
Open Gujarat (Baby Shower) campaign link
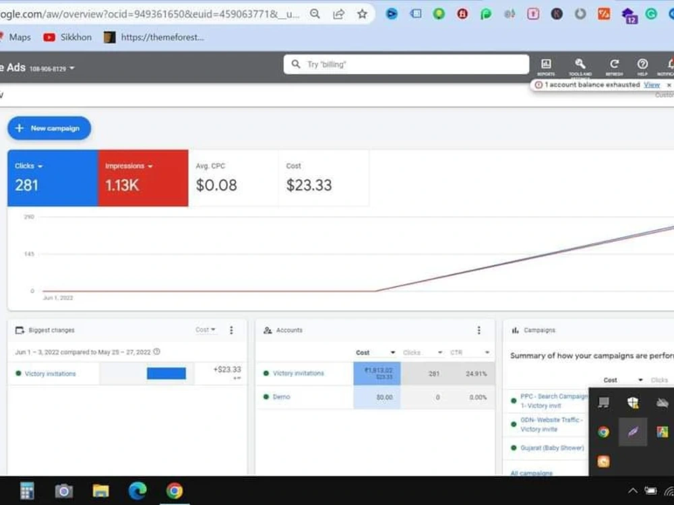[552, 448]
